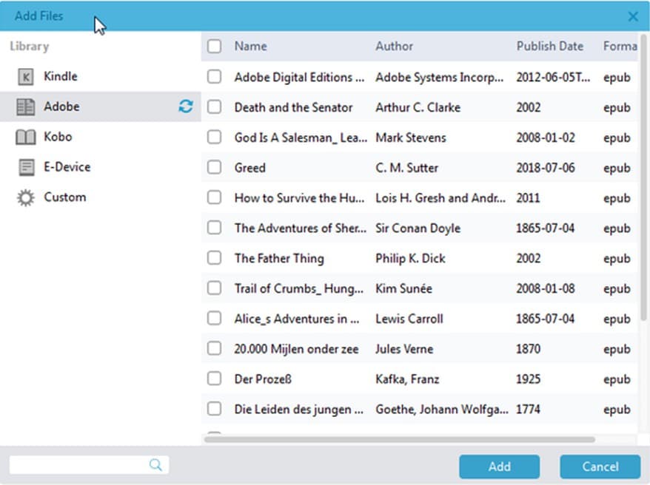The height and width of the screenshot is (485, 650).
Task: Click the magnifier search icon
Action: (x=155, y=464)
